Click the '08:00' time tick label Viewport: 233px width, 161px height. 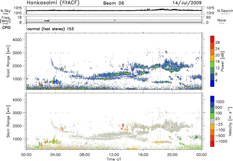[x=85, y=155]
